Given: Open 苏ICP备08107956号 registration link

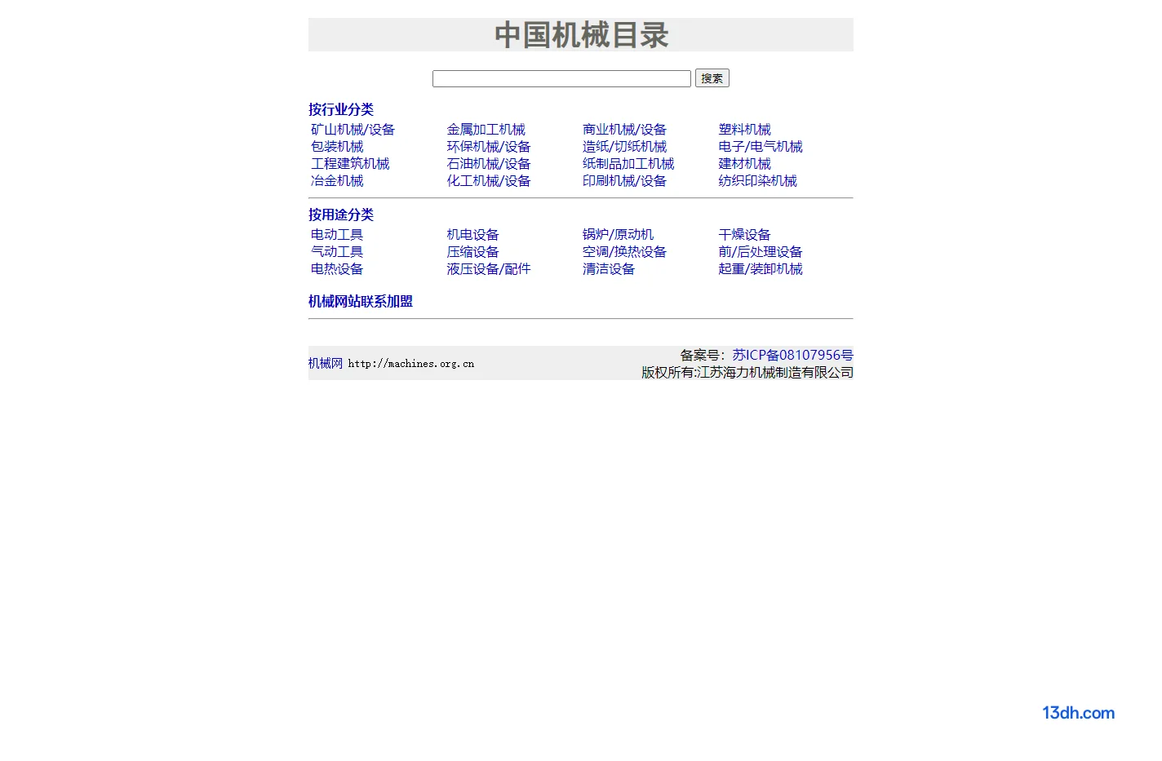Looking at the screenshot, I should (792, 355).
